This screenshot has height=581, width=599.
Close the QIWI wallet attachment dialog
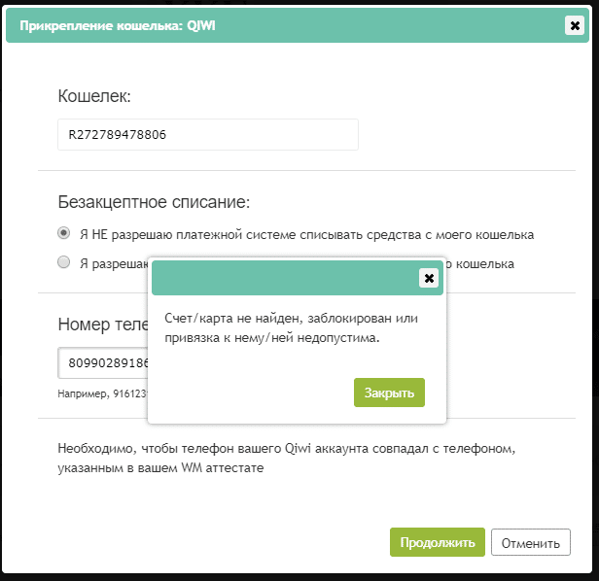point(574,26)
